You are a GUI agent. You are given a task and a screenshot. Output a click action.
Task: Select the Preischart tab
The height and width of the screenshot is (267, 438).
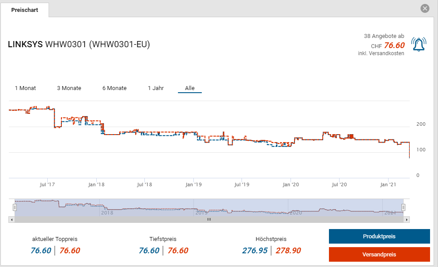(x=25, y=10)
